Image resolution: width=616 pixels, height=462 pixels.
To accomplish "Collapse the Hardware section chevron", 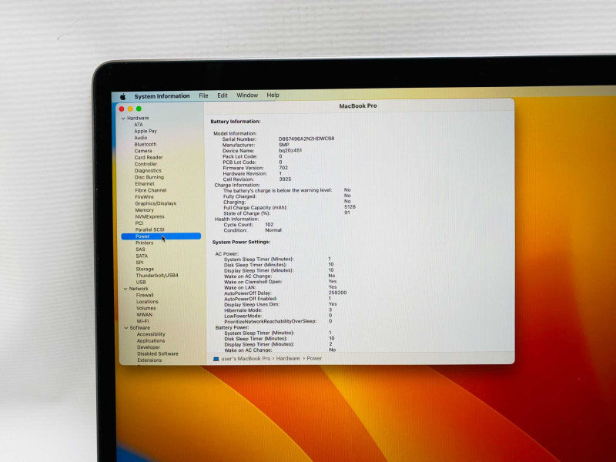I will point(123,119).
